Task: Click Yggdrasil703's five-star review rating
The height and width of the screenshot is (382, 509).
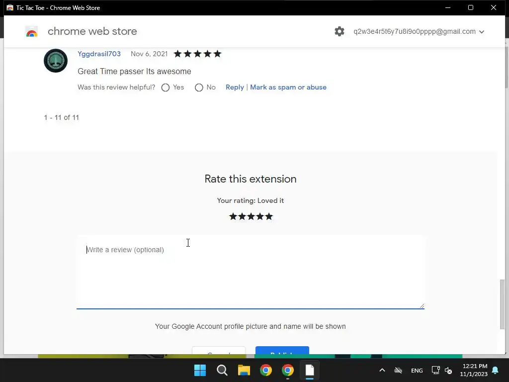Action: coord(197,54)
